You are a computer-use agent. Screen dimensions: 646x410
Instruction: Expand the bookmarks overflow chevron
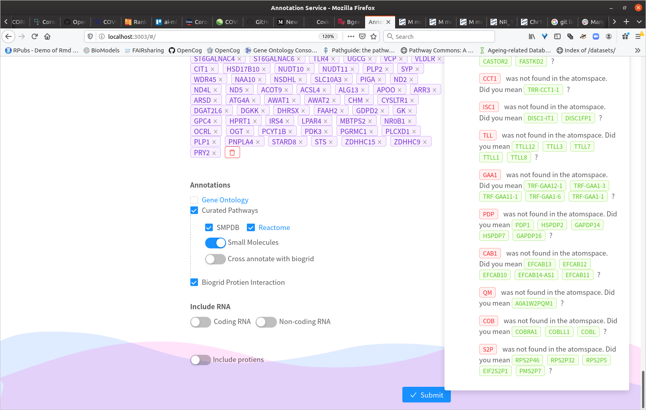[x=637, y=50]
